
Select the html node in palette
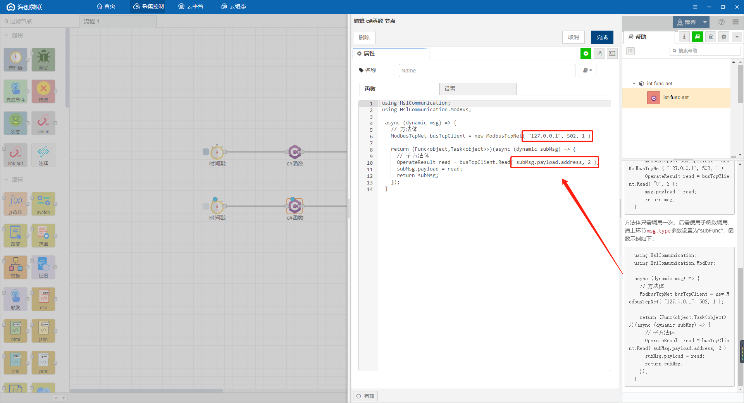pyautogui.click(x=15, y=331)
